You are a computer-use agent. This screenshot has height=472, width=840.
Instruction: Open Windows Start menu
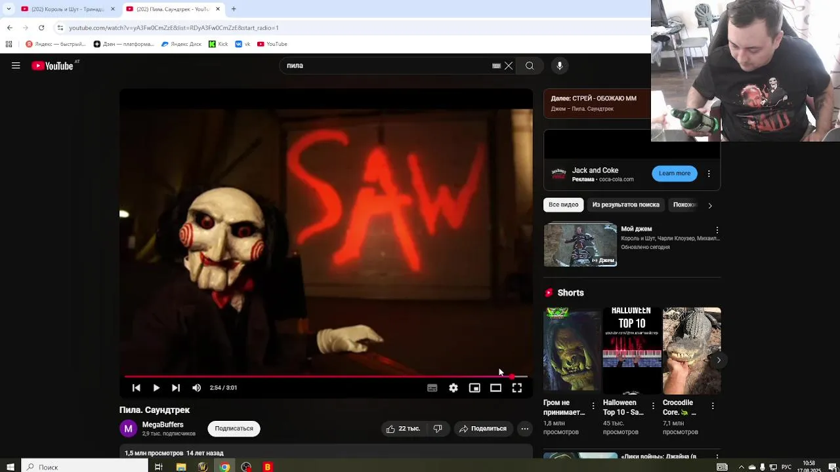(x=10, y=467)
